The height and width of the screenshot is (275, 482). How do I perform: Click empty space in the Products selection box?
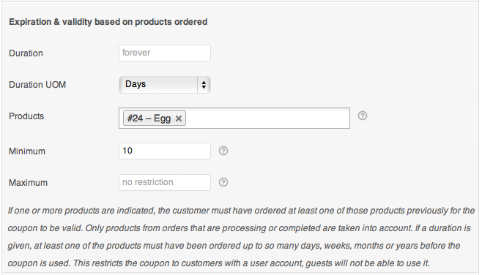tap(267, 118)
